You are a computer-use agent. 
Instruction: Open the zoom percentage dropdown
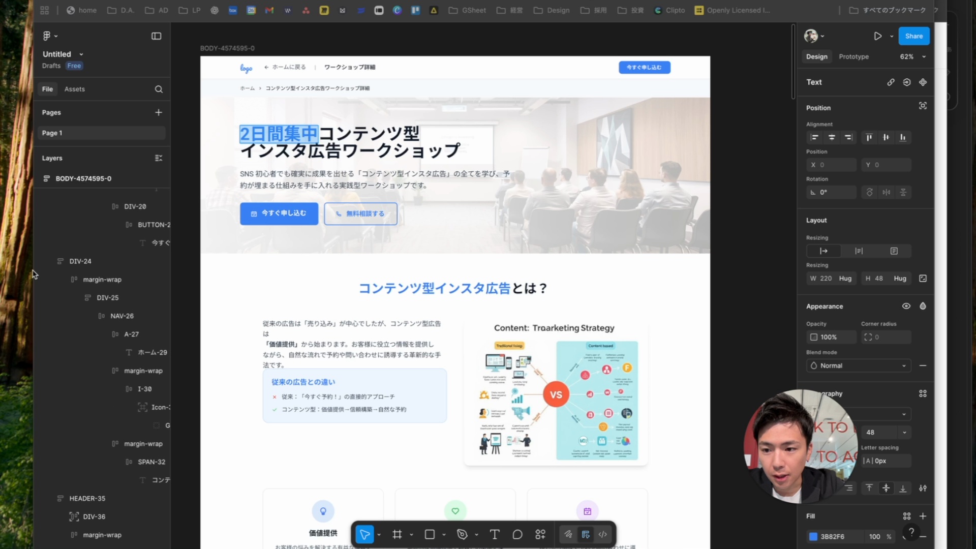[x=913, y=57]
